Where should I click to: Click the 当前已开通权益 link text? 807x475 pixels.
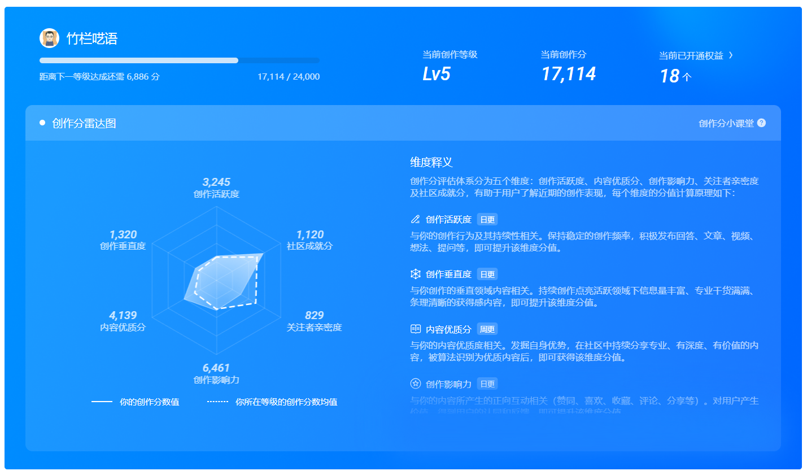[691, 55]
